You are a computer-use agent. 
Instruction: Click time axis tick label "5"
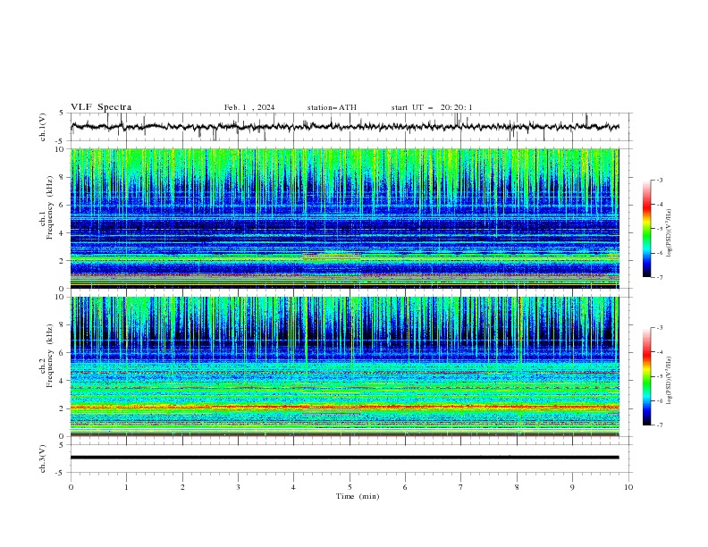350,487
